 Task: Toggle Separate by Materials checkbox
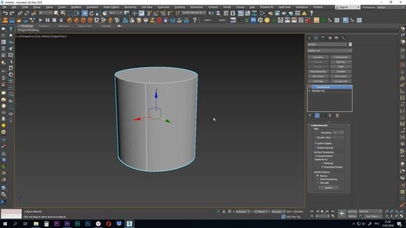click(322, 163)
